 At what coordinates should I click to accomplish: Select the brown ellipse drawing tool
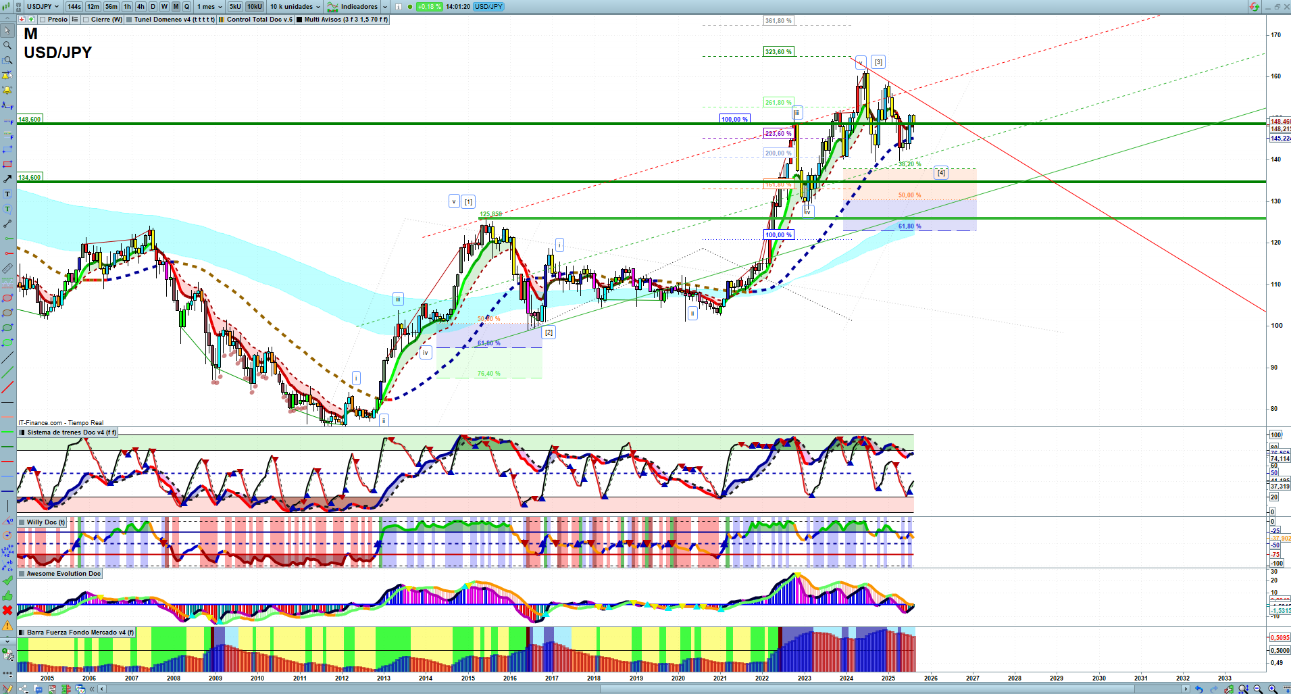pos(7,313)
